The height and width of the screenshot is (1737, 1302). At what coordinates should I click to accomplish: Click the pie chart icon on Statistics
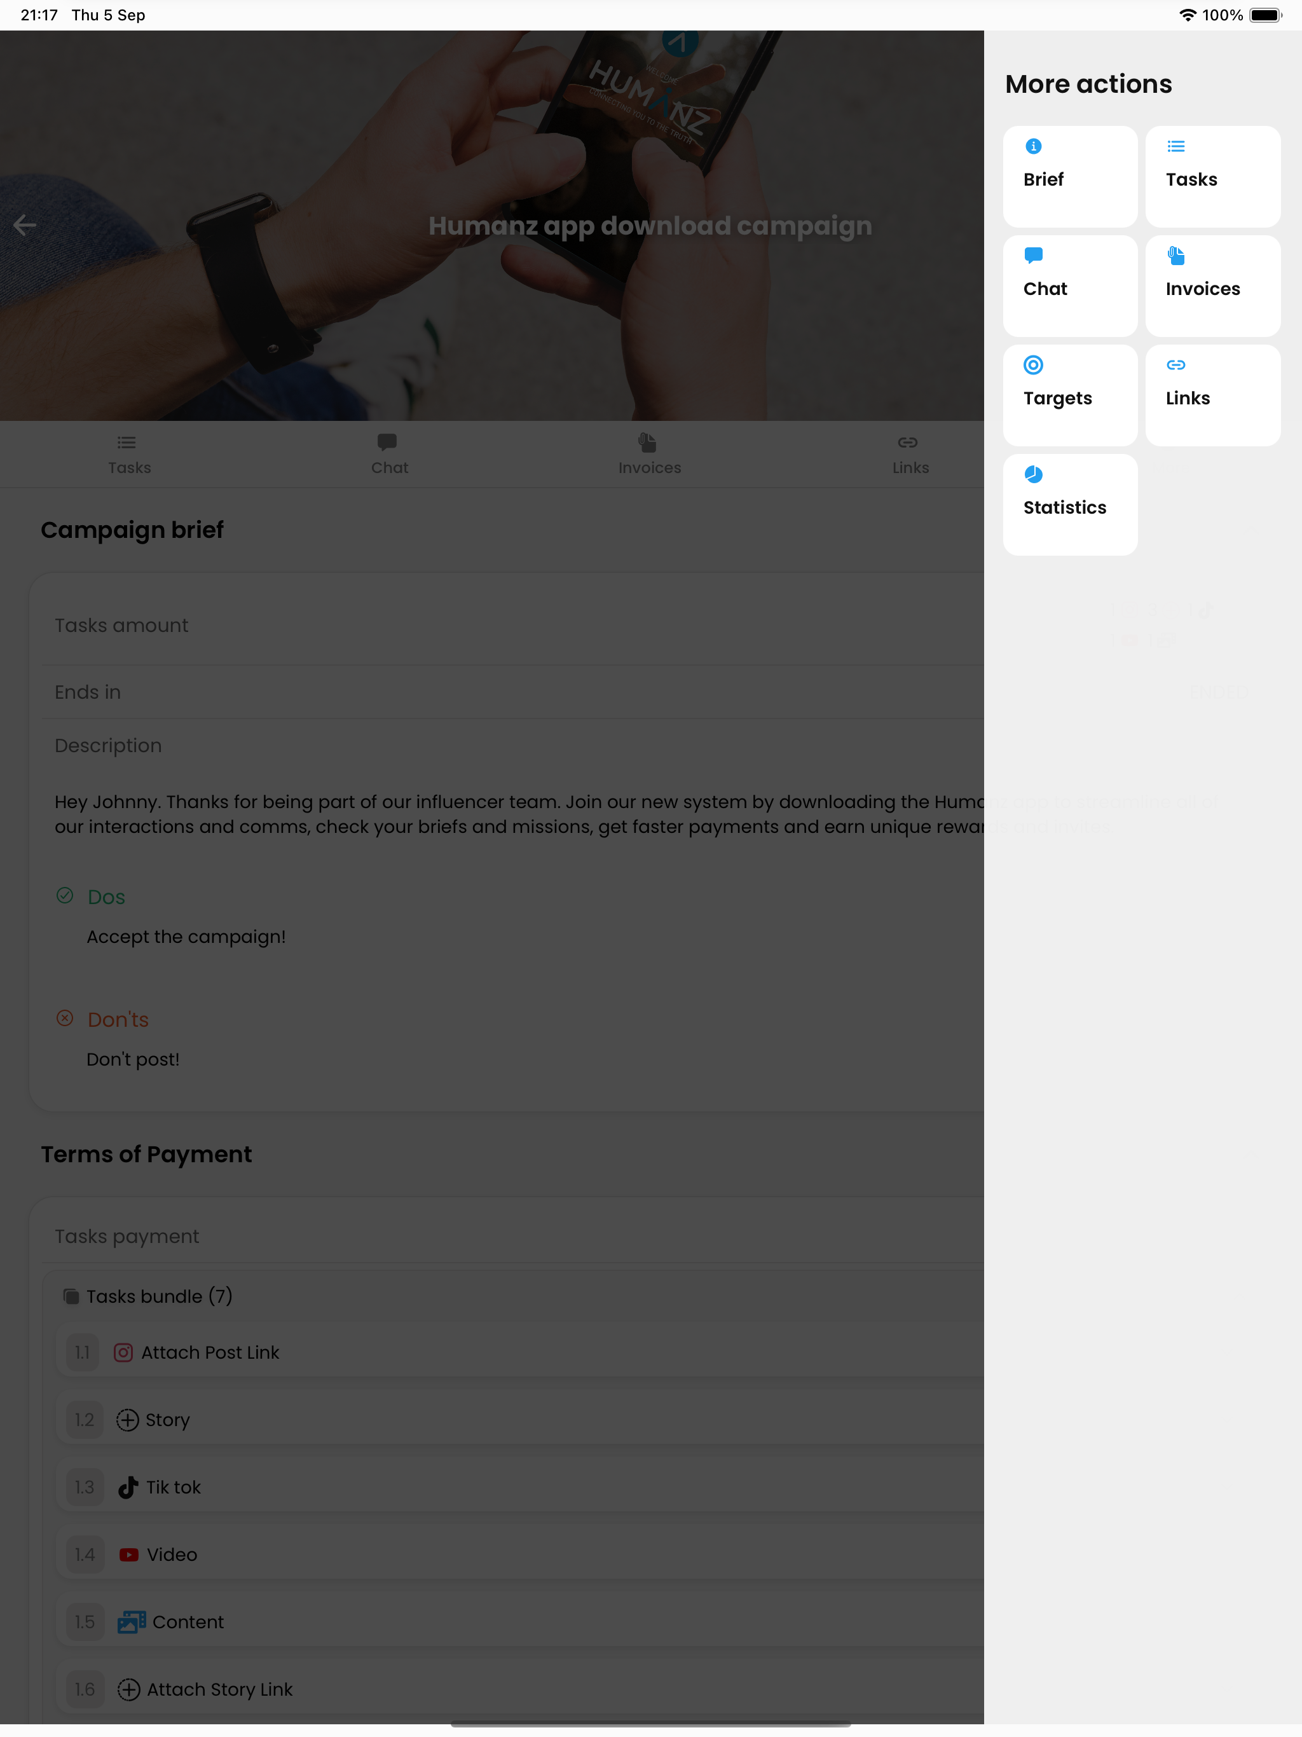pyautogui.click(x=1034, y=474)
